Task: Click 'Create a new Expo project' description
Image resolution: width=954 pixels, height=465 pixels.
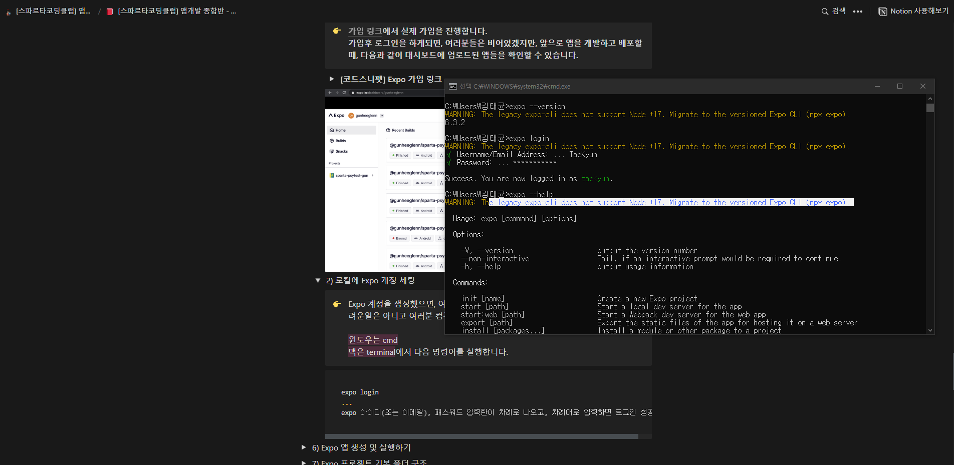Action: (647, 298)
